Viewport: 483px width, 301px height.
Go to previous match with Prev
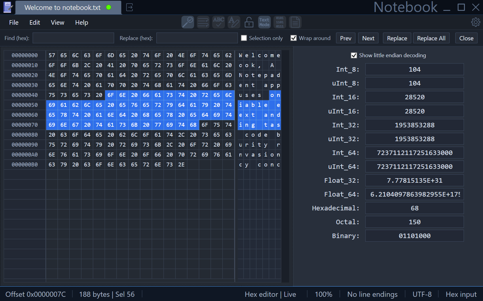[x=346, y=38]
